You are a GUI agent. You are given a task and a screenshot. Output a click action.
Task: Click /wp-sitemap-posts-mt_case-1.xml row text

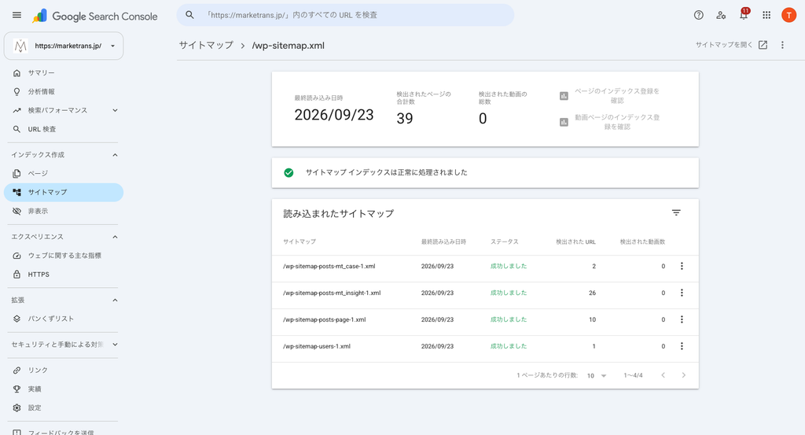pos(329,266)
